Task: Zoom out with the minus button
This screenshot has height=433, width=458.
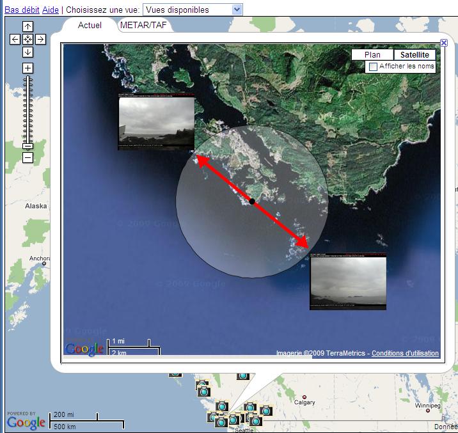Action: (x=28, y=157)
